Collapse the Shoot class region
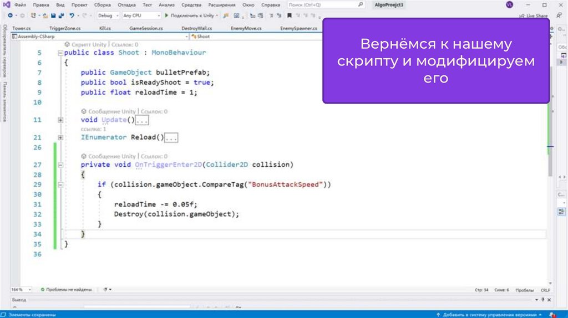Screen dimensions: 568x318 pos(60,53)
